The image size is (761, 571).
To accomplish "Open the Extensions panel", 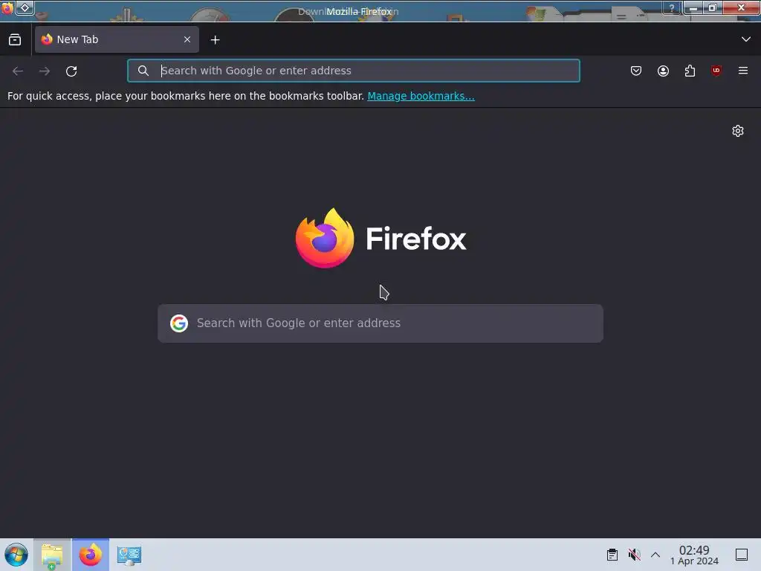I will 690,71.
